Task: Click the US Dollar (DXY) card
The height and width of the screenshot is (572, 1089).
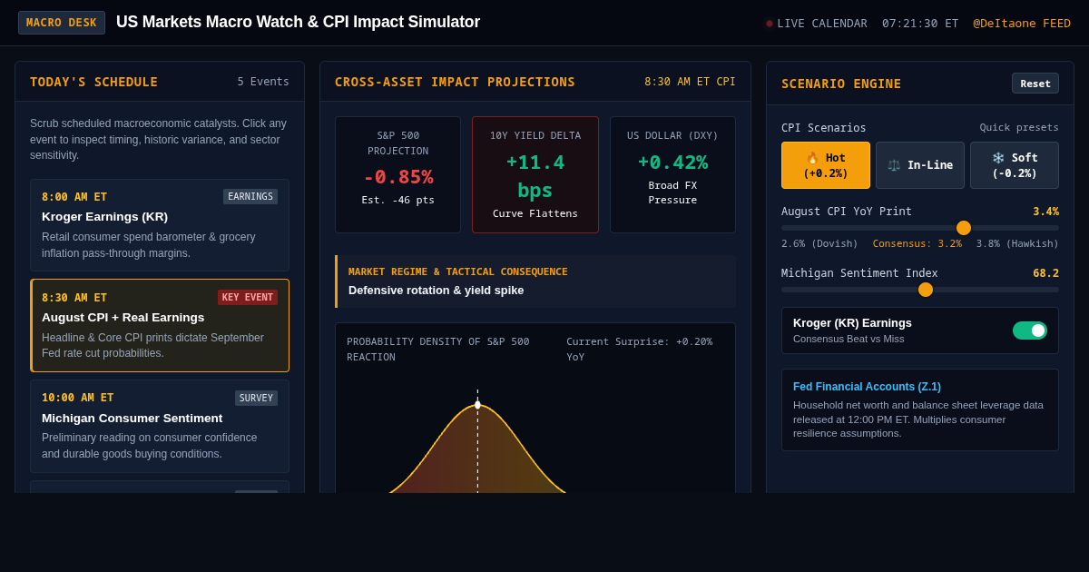Action: pos(672,174)
